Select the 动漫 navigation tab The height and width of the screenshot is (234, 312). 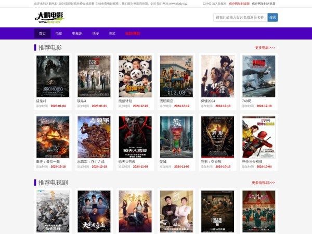coord(95,33)
